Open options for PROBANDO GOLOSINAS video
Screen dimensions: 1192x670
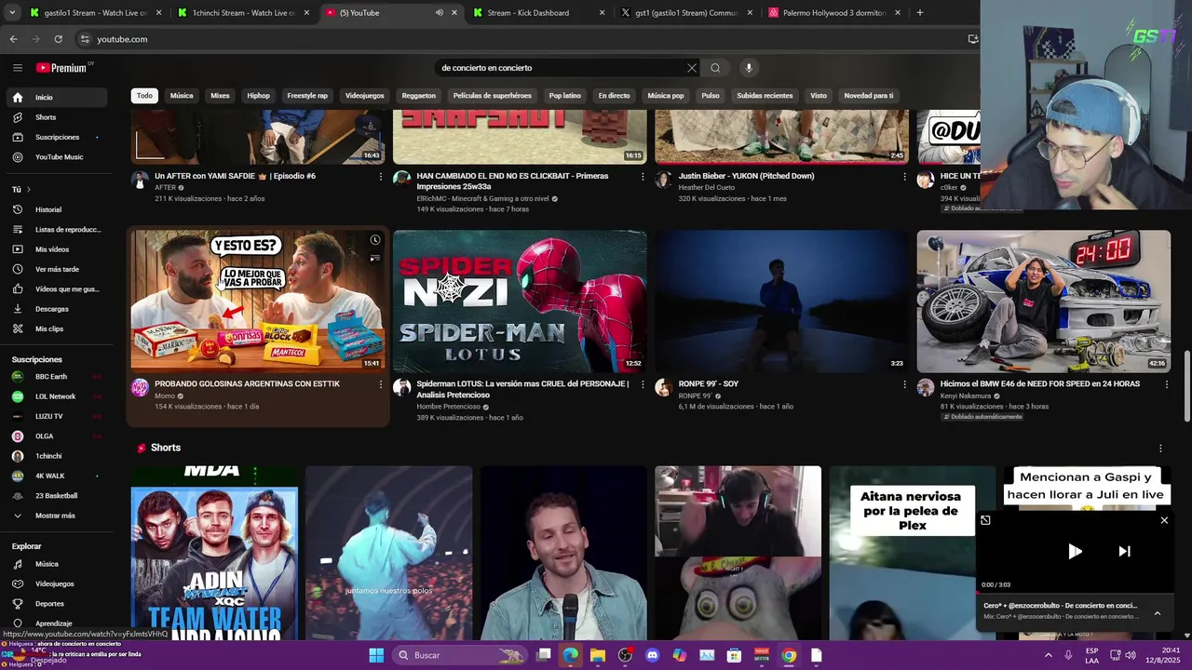380,384
